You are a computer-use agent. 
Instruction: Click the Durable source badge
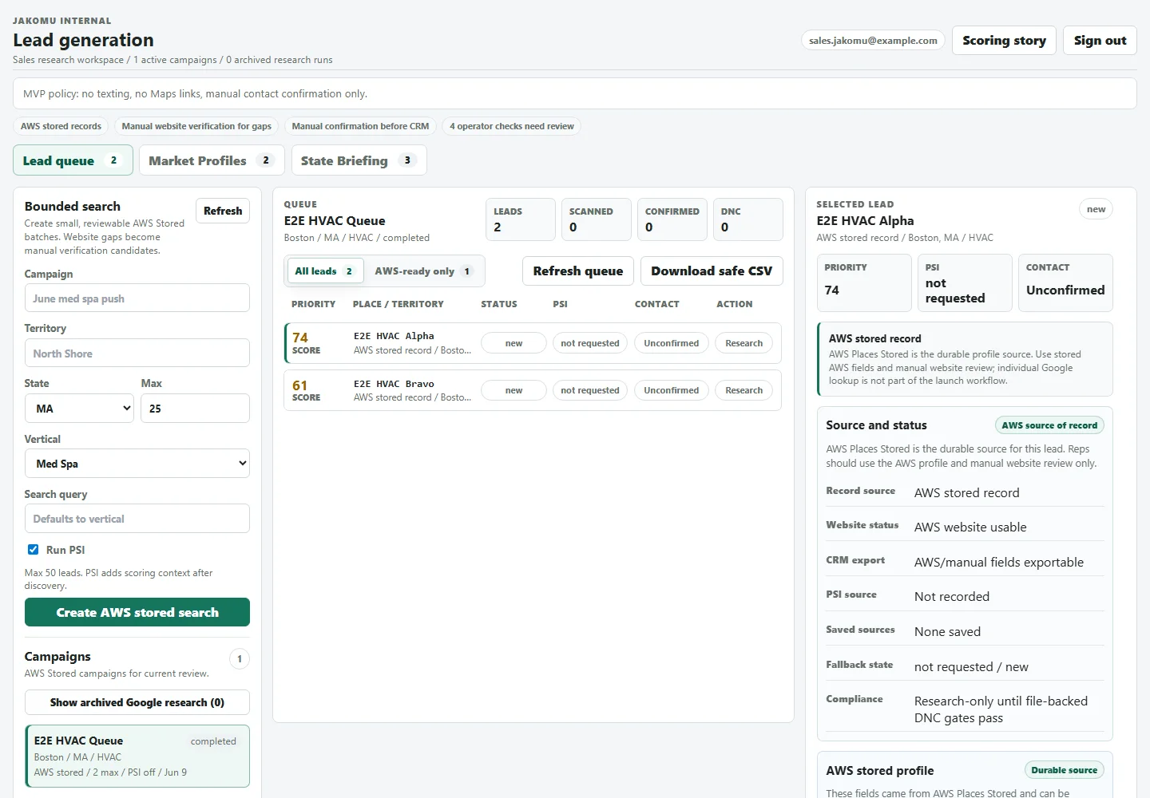pos(1065,770)
